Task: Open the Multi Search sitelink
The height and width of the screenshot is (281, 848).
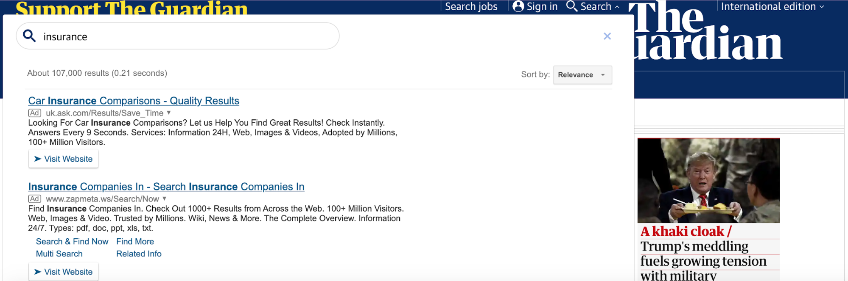Action: click(x=59, y=254)
